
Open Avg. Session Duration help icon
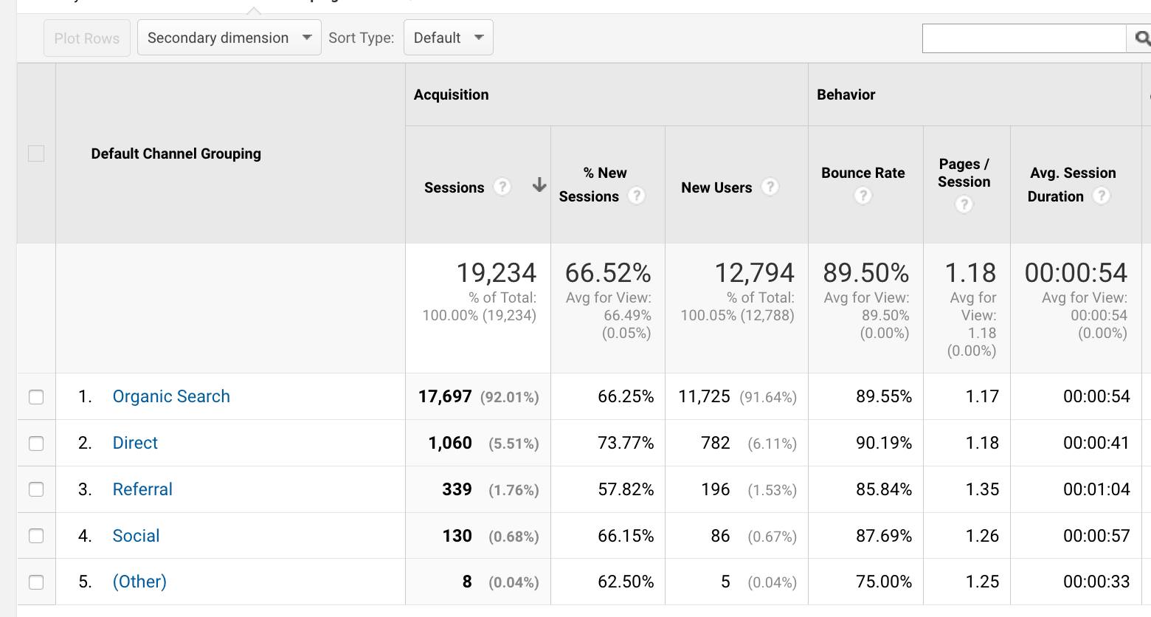(x=1102, y=196)
